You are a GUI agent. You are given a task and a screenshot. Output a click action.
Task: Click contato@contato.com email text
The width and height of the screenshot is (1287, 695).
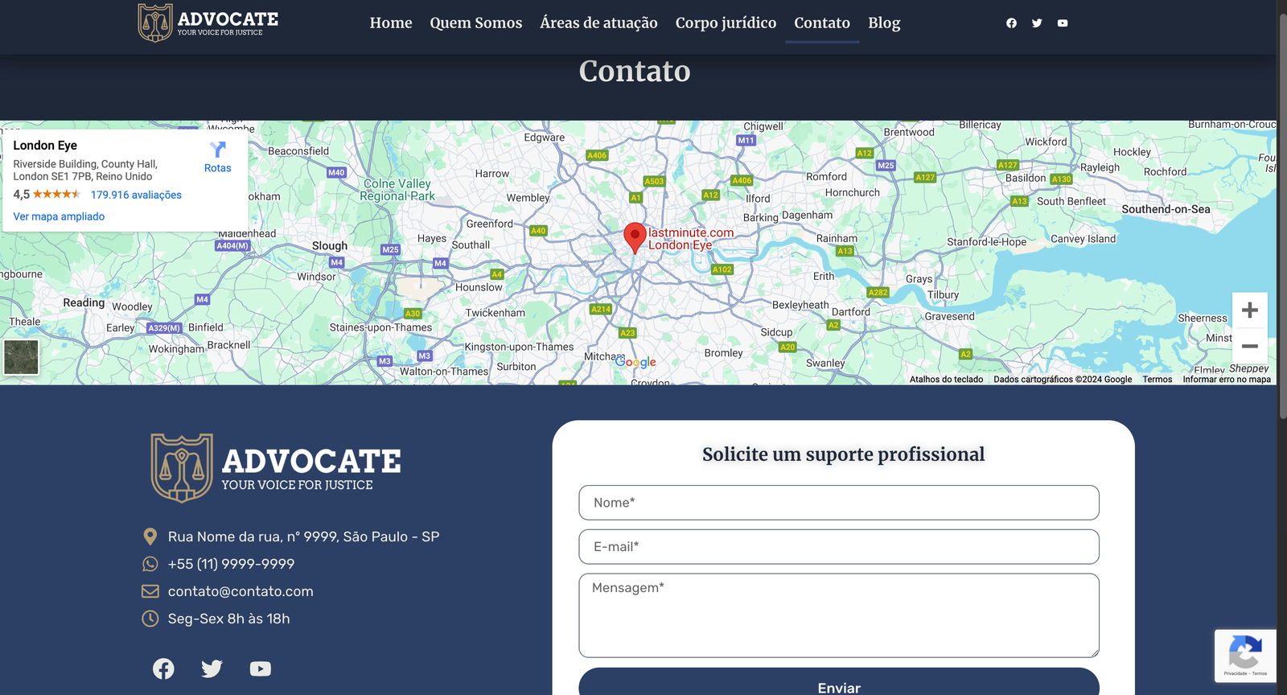(x=241, y=591)
